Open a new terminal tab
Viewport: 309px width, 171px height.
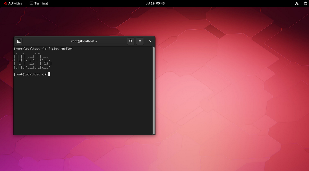click(19, 41)
